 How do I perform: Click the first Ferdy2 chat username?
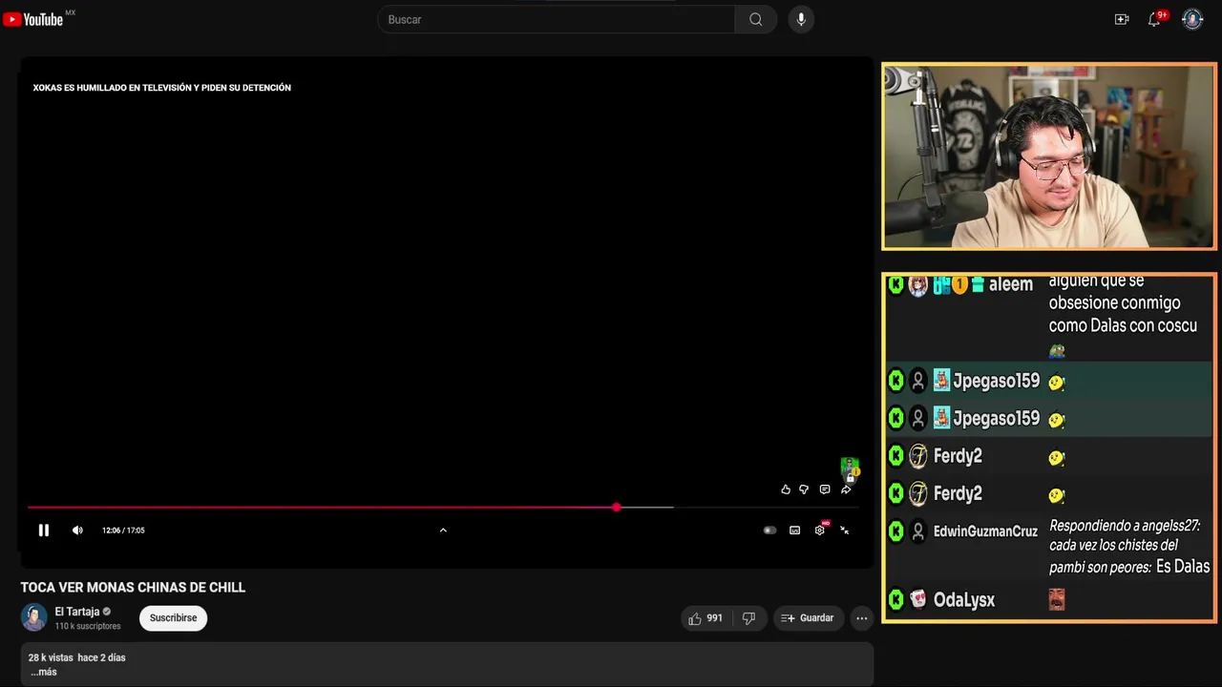(958, 456)
